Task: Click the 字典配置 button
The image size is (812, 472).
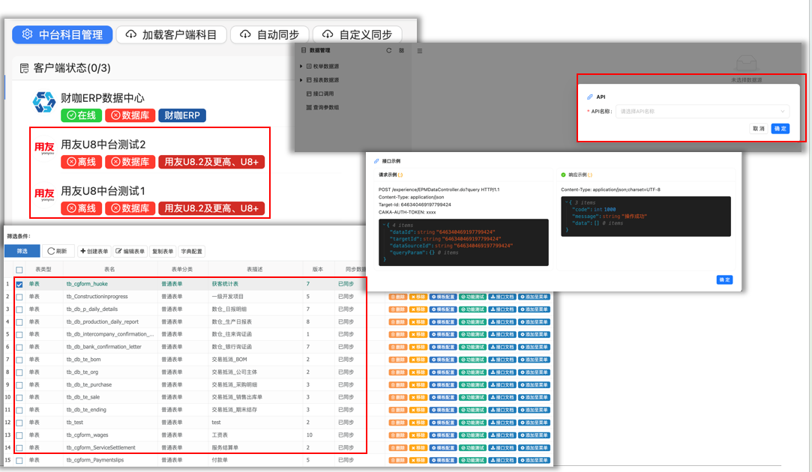Action: tap(192, 251)
